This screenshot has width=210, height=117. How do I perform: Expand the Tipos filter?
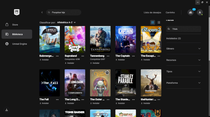pyautogui.click(x=183, y=71)
